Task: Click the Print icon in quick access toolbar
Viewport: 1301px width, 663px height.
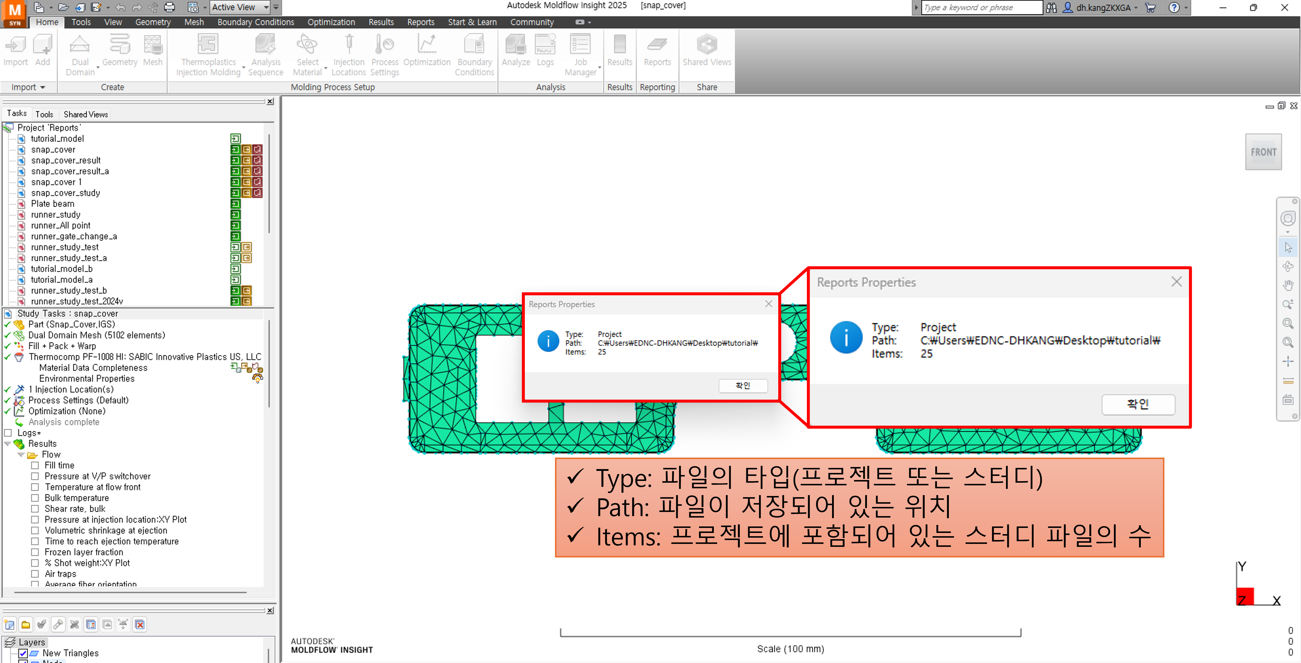Action: (x=170, y=7)
